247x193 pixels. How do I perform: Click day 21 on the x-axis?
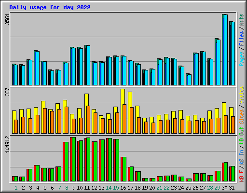159,188
